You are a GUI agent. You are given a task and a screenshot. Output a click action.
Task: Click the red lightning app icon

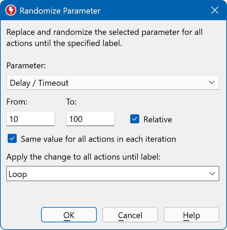tap(11, 10)
